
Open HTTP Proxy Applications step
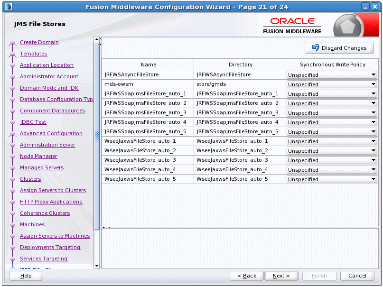click(51, 202)
